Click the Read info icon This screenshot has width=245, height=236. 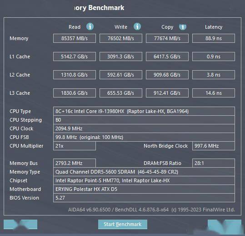90,26
